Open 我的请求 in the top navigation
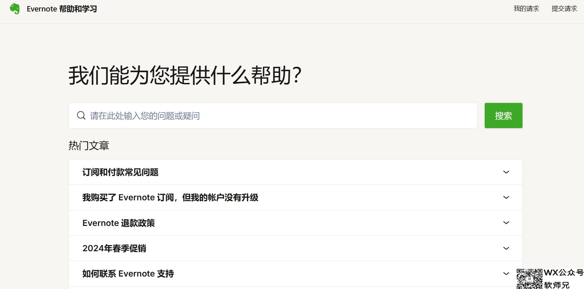This screenshot has width=584, height=289. [526, 8]
